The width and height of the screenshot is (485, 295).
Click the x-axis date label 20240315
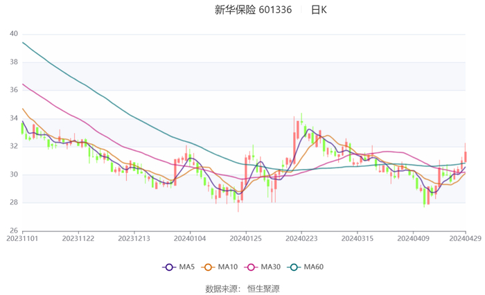pos(358,238)
